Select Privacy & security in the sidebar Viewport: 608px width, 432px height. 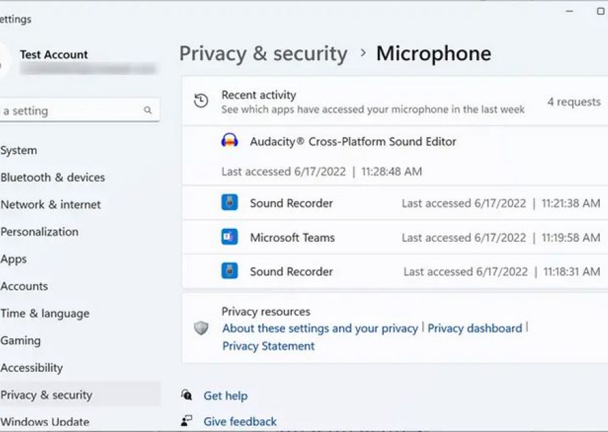pyautogui.click(x=46, y=394)
